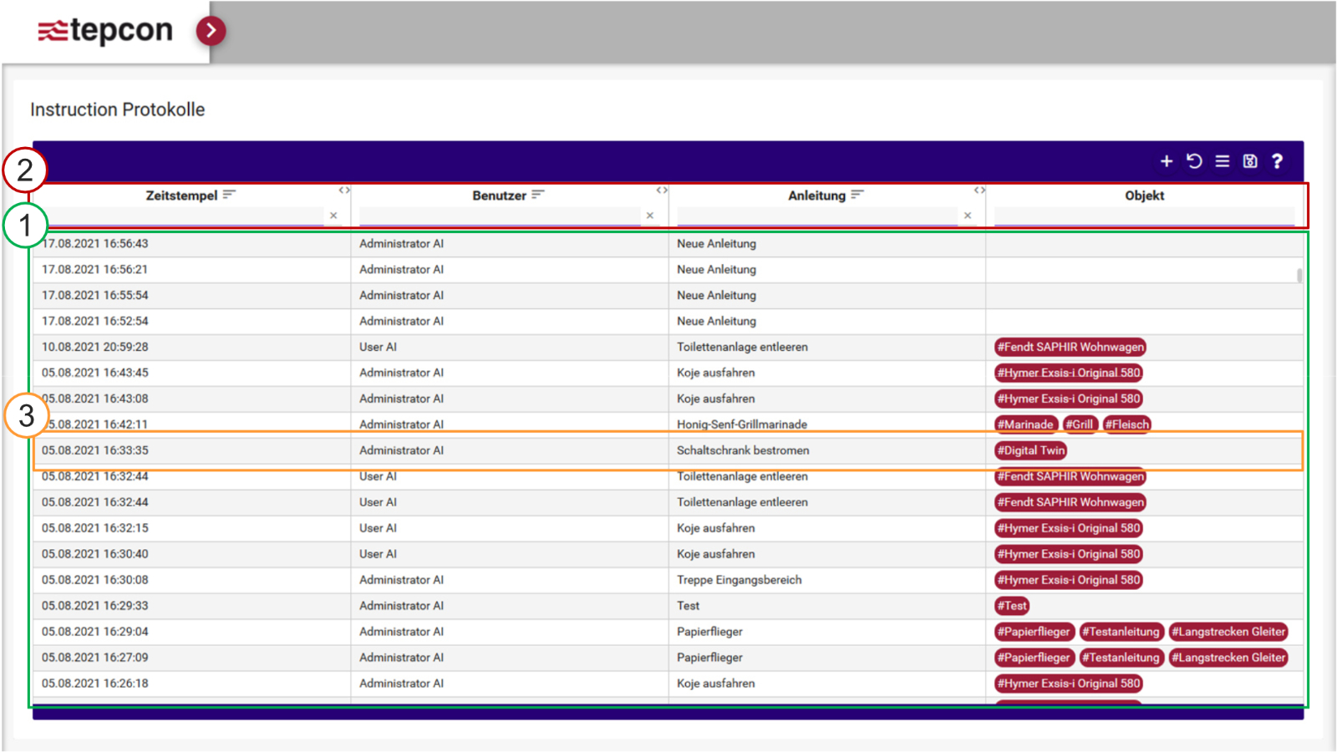Clear the Anleitung filter with X
Screen dimensions: 1337x752
point(968,216)
